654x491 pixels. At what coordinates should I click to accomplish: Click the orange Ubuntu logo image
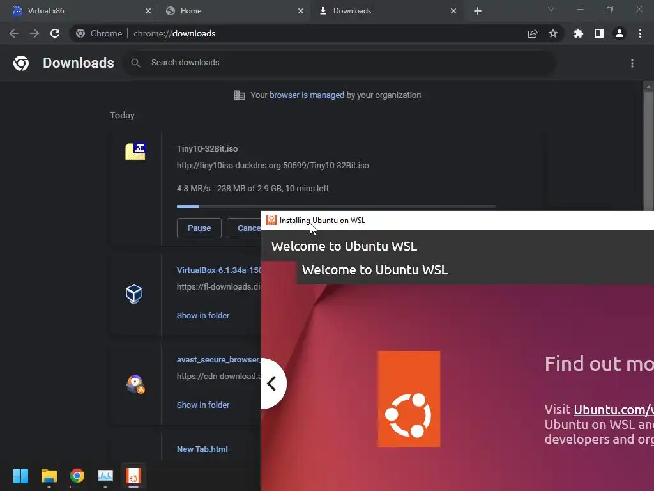coord(409,399)
